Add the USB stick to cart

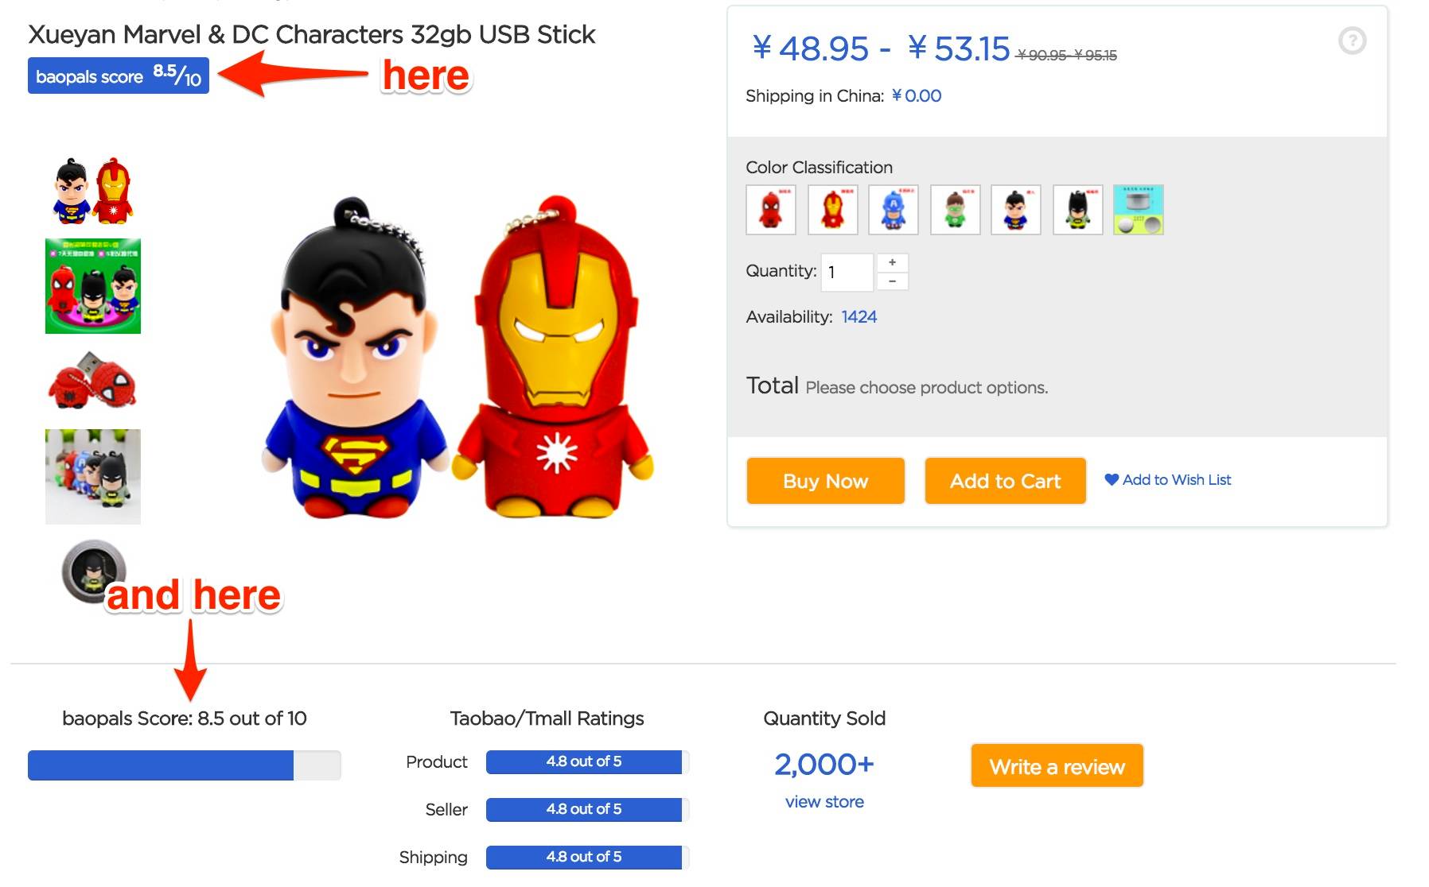(1005, 481)
